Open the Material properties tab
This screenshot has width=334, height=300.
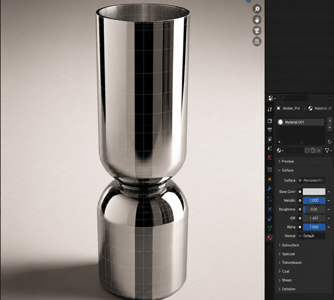coord(270,238)
